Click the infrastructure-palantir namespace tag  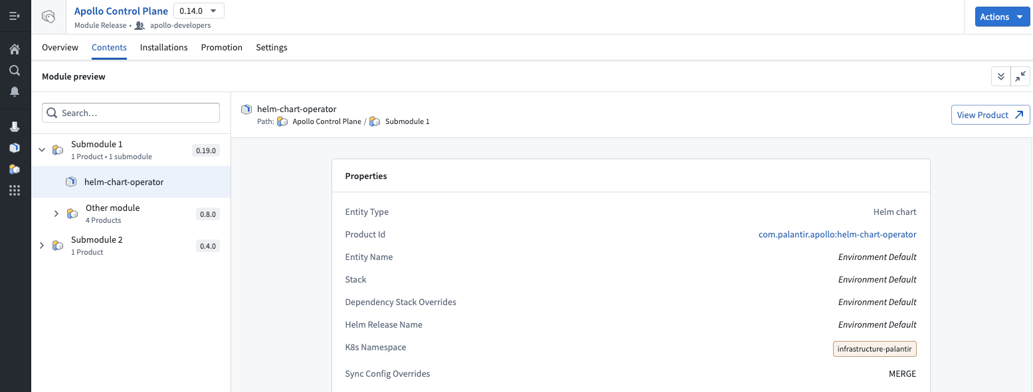click(x=875, y=349)
